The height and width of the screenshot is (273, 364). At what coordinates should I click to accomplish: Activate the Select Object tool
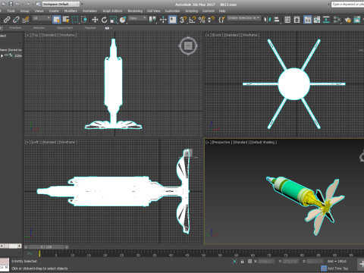[57, 20]
